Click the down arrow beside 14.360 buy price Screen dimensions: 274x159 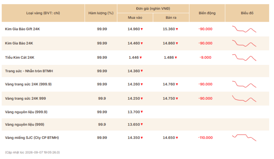pos(142,71)
